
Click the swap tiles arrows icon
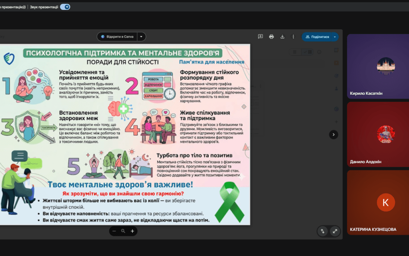[323, 231]
